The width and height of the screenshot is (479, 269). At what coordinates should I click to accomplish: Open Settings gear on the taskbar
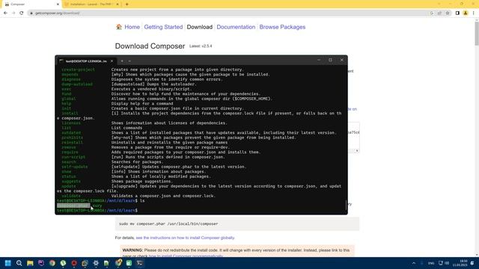tap(96, 263)
